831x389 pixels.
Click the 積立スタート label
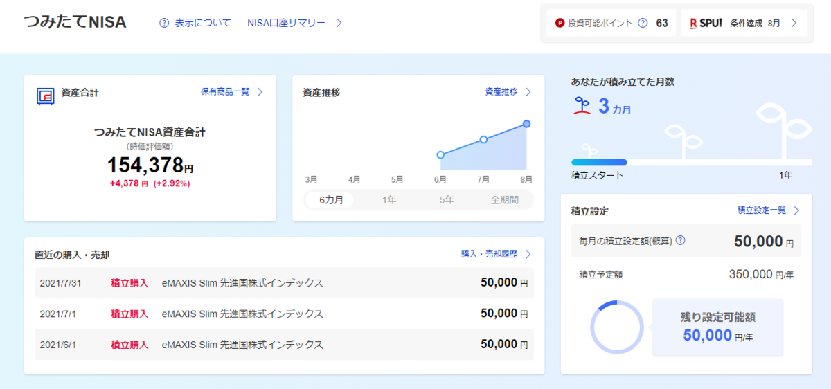597,175
